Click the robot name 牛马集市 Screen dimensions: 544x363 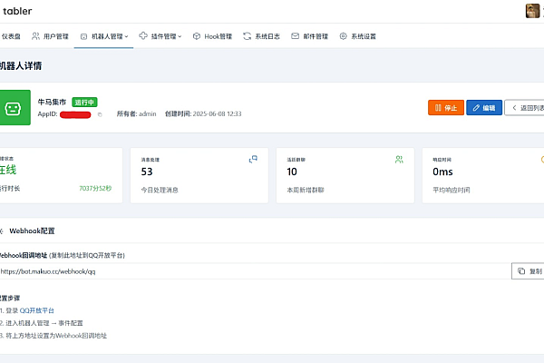click(52, 103)
